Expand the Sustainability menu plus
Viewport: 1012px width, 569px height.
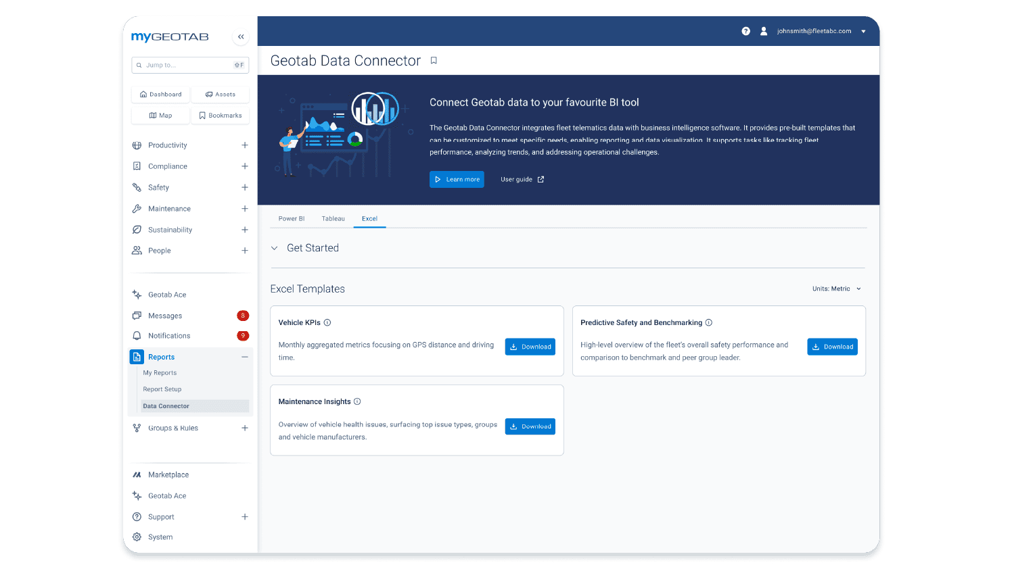(245, 230)
